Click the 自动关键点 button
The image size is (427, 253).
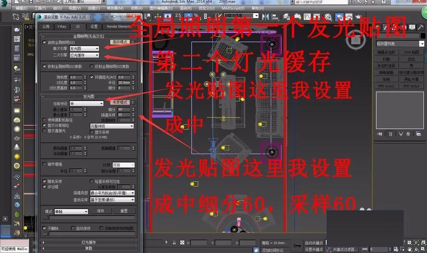click(314, 243)
